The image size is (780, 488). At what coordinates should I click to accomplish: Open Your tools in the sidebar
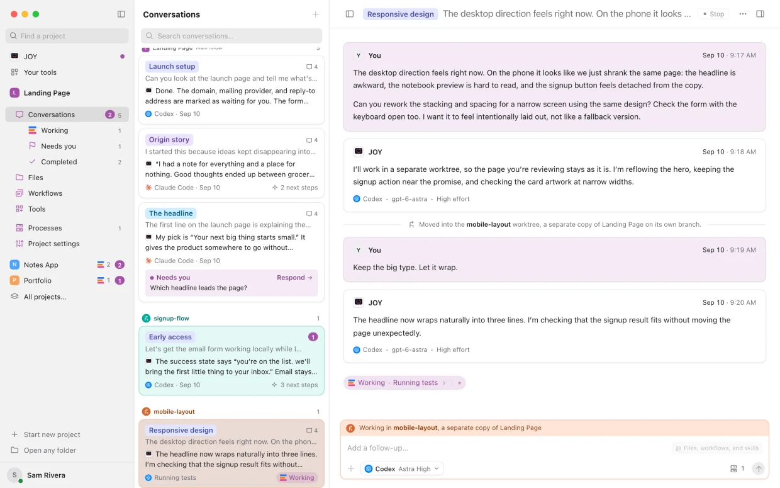(67, 72)
